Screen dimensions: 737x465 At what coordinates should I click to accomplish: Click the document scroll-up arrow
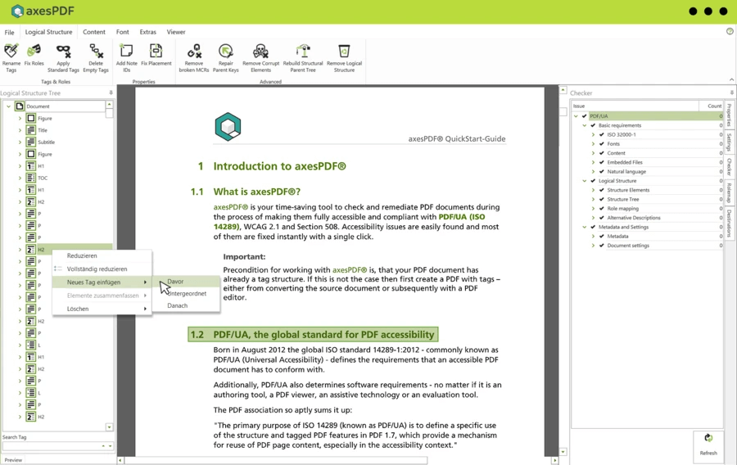[x=563, y=89]
